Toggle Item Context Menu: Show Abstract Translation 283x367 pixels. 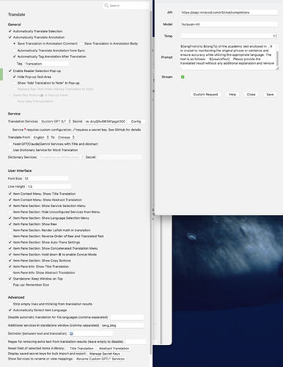tap(10, 200)
